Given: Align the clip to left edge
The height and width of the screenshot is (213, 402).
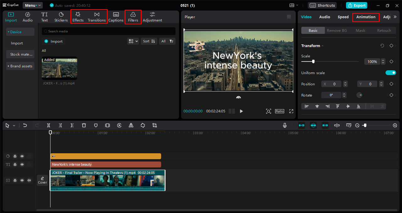Looking at the screenshot, I should click(307, 106).
